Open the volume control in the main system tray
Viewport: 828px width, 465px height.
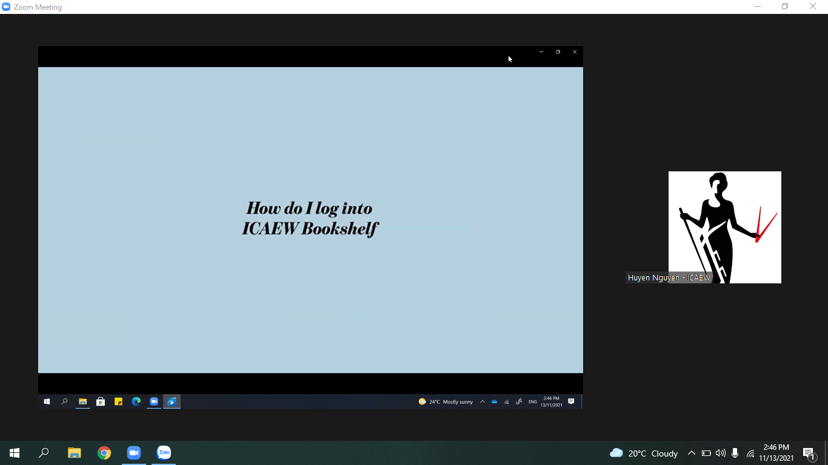coord(721,453)
